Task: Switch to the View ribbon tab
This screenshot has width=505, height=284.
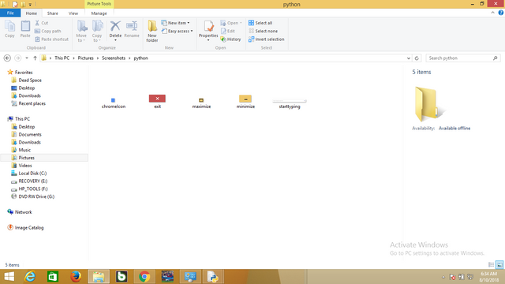Action: [x=73, y=13]
